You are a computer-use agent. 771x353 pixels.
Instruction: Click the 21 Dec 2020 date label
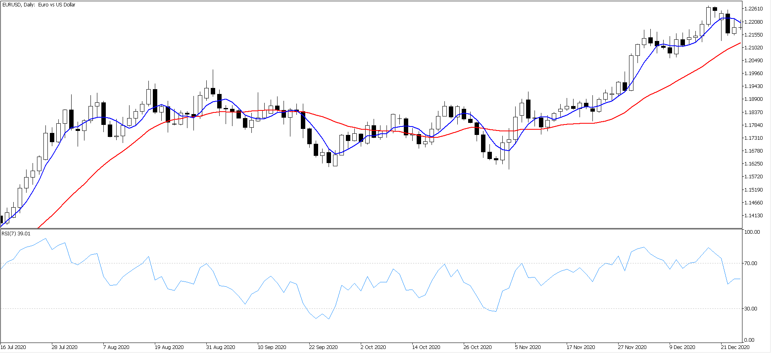(735, 347)
